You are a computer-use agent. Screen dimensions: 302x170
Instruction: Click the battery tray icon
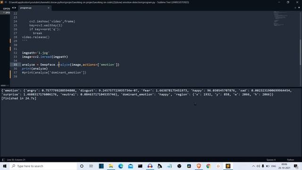pyautogui.click(x=268, y=166)
